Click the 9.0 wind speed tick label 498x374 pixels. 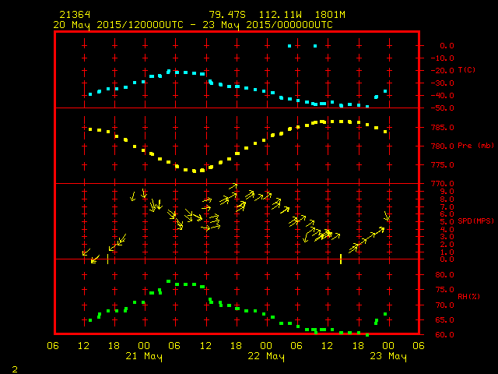(447, 192)
